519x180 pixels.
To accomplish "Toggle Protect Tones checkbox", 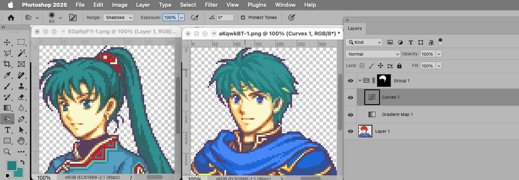I will click(x=243, y=18).
